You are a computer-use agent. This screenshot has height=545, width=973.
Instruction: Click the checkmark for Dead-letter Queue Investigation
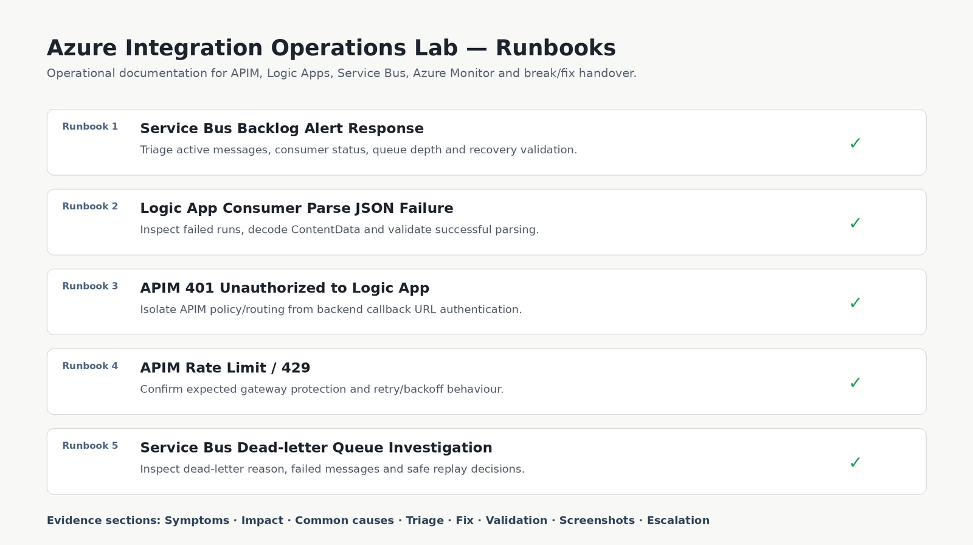click(855, 462)
